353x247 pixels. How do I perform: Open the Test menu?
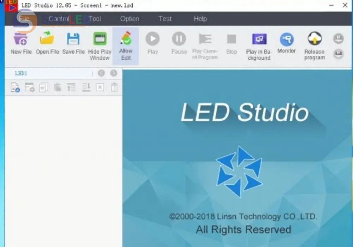pyautogui.click(x=165, y=19)
